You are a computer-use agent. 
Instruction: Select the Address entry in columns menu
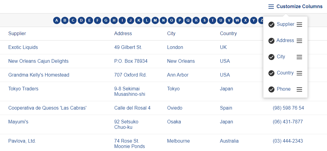click(x=285, y=41)
